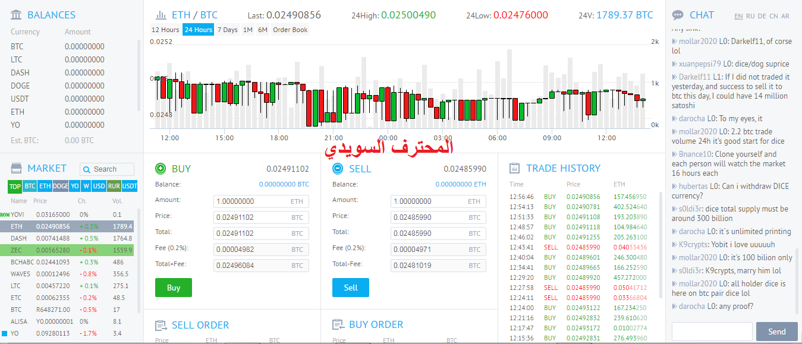Select the ZEC market row
The width and height of the screenshot is (802, 344).
(67, 250)
